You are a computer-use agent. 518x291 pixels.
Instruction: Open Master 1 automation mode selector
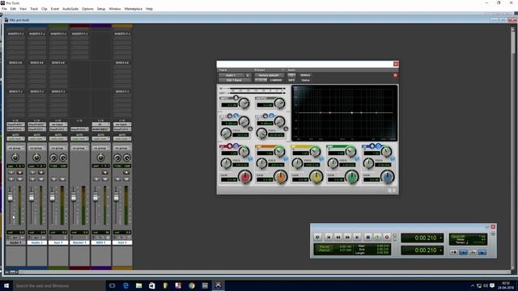(x=79, y=139)
